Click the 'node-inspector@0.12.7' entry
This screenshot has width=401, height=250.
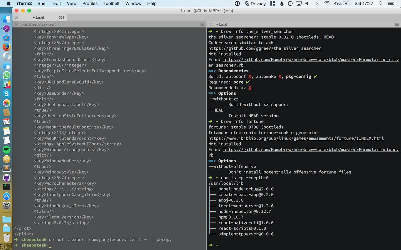[x=245, y=212]
